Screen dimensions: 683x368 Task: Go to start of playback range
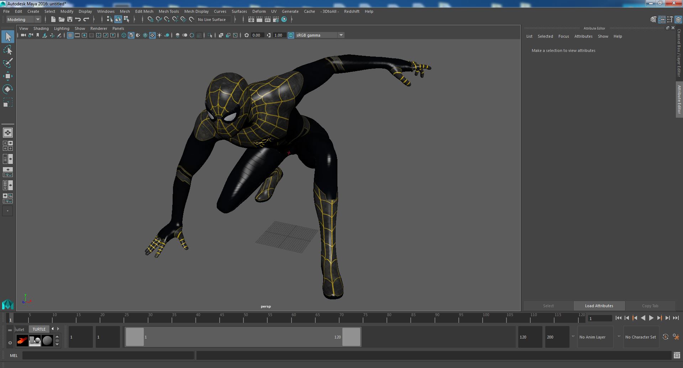[619, 318]
